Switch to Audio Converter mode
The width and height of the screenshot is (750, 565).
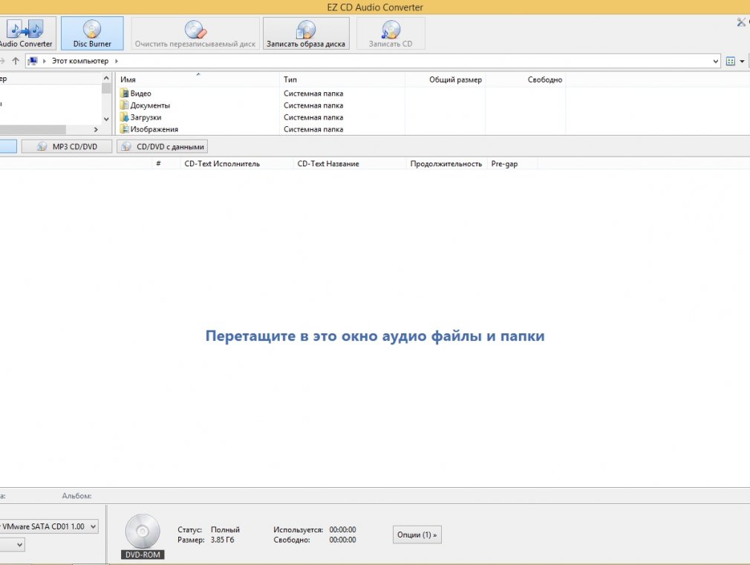[x=26, y=33]
